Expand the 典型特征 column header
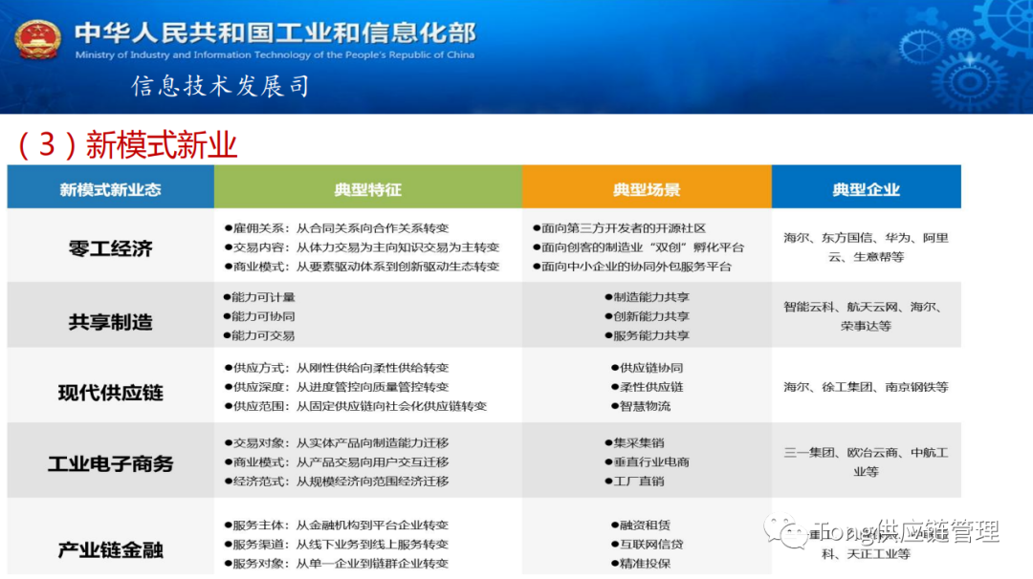This screenshot has width=1033, height=579. [369, 187]
